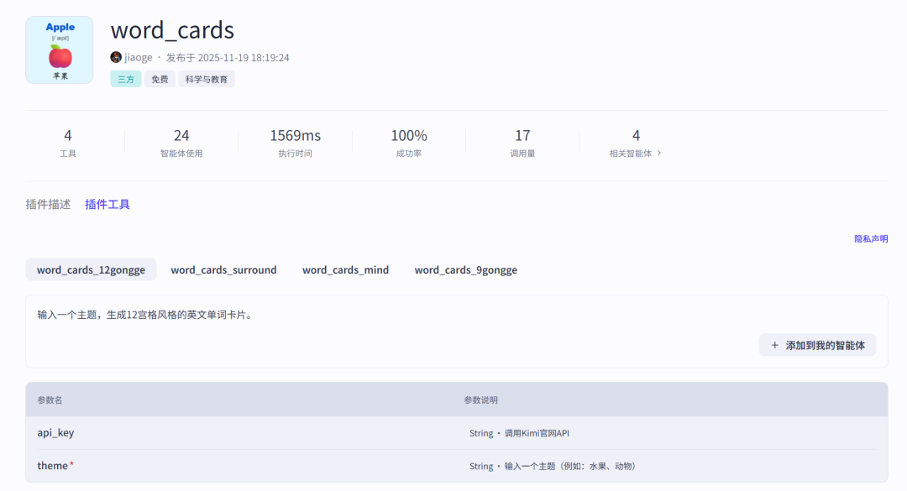Expand the 相关智能体 chevron arrow
907x491 pixels.
click(659, 154)
